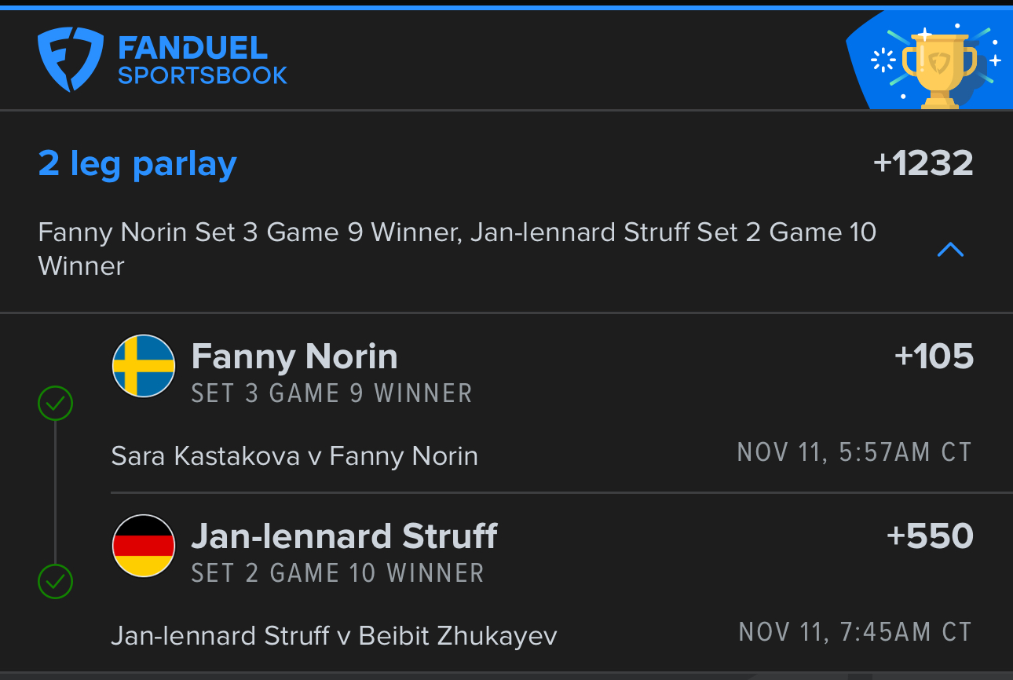The height and width of the screenshot is (680, 1013).
Task: Click the FanDuel Sportsbook wordmark
Action: (x=202, y=60)
